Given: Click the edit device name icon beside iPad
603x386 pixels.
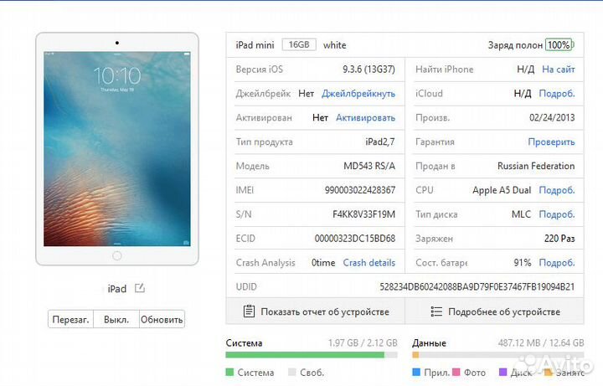Looking at the screenshot, I should coord(140,288).
